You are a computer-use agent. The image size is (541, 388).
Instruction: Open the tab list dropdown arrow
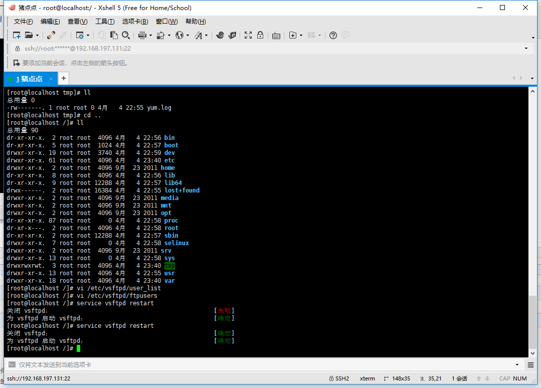(532, 78)
